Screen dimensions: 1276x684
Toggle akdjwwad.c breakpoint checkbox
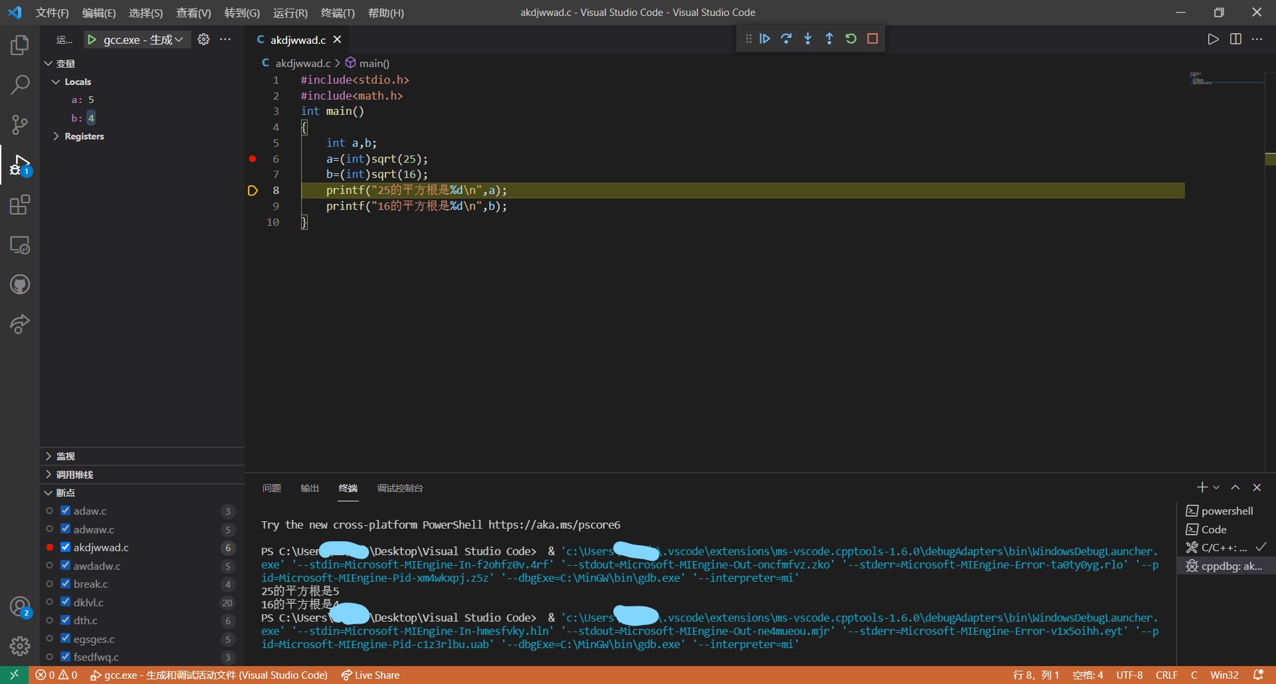(x=65, y=547)
